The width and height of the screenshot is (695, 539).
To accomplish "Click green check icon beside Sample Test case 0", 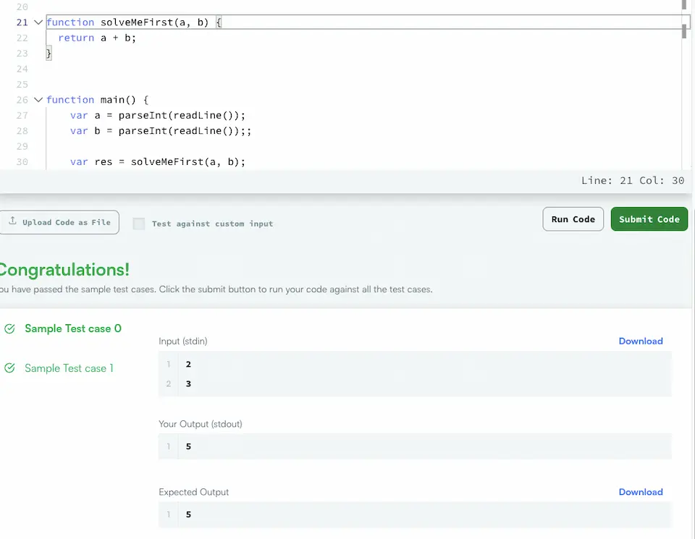I will 9,328.
